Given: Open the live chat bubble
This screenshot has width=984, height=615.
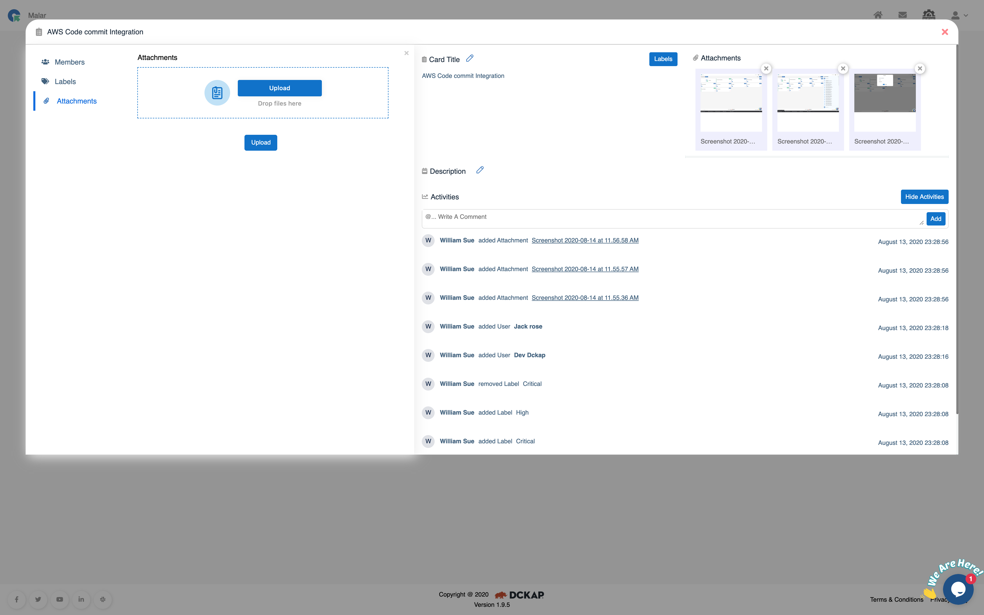Looking at the screenshot, I should click(958, 589).
